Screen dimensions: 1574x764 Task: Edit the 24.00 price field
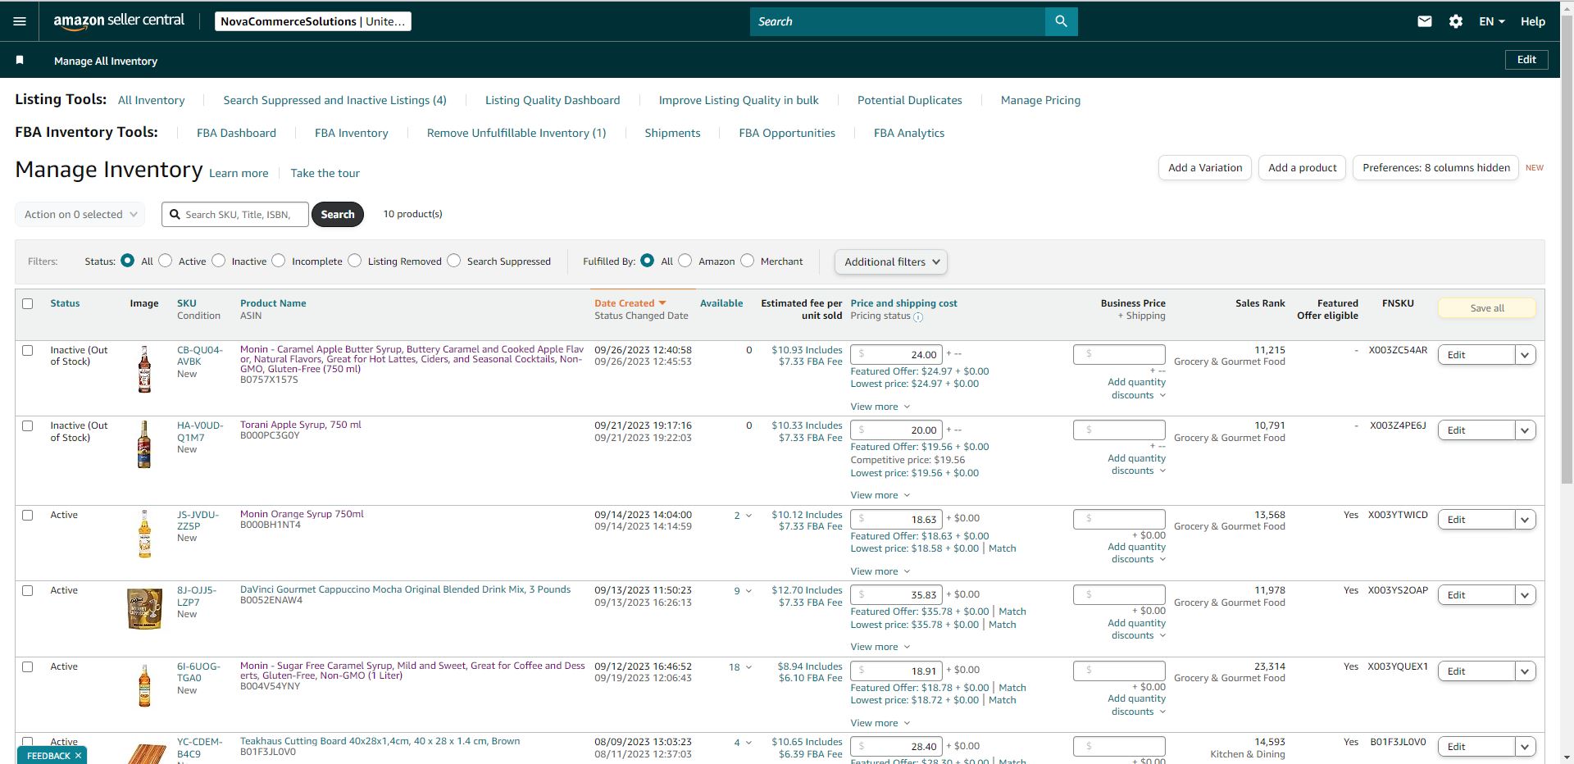[x=896, y=355]
